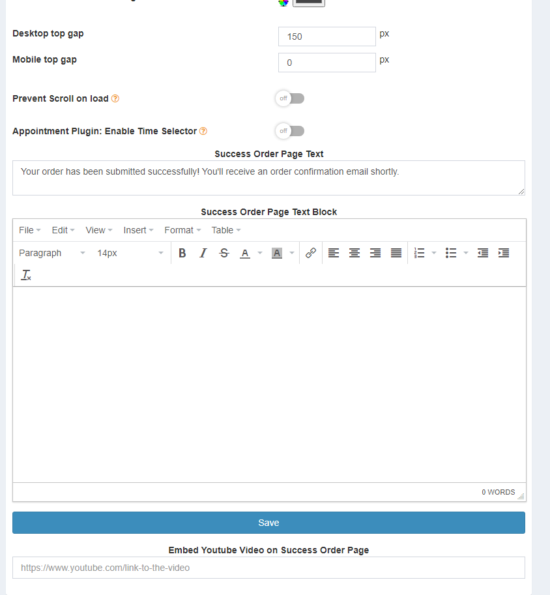
Task: Insert a numbered list
Action: tap(420, 253)
